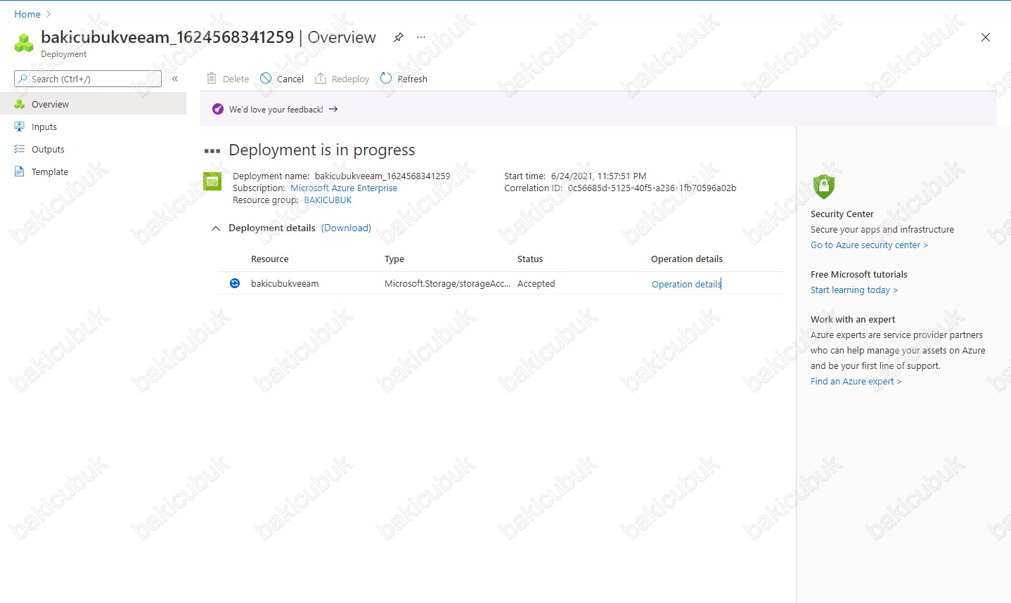Screen dimensions: 1011x603
Task: Open the more options ellipsis menu
Action: (x=421, y=37)
